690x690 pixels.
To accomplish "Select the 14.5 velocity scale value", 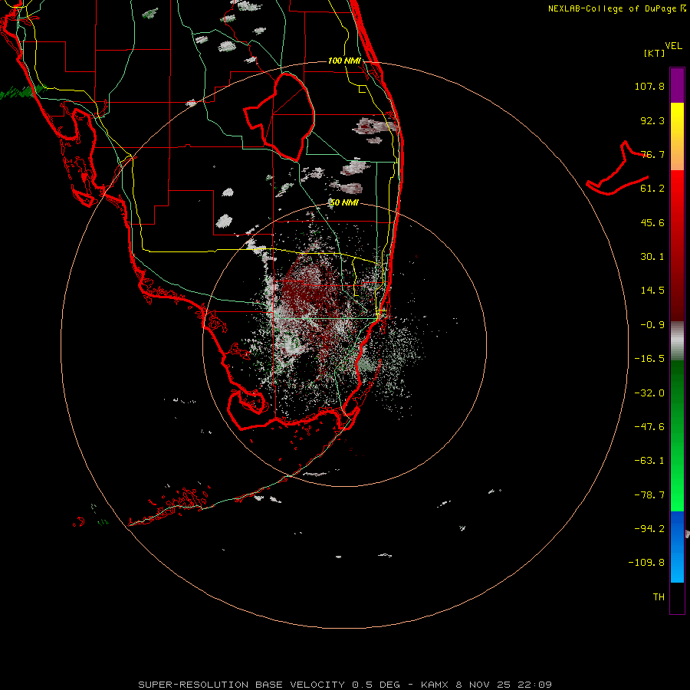I will click(x=652, y=291).
